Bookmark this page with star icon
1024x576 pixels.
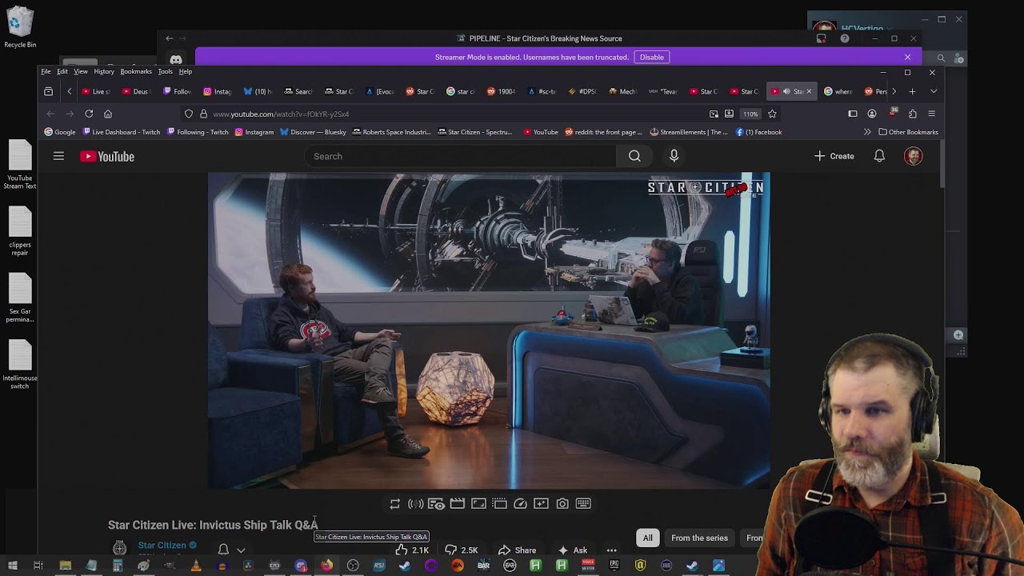click(772, 114)
